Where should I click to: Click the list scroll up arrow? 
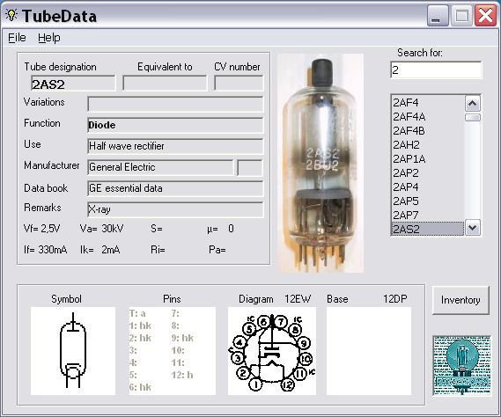tap(473, 104)
